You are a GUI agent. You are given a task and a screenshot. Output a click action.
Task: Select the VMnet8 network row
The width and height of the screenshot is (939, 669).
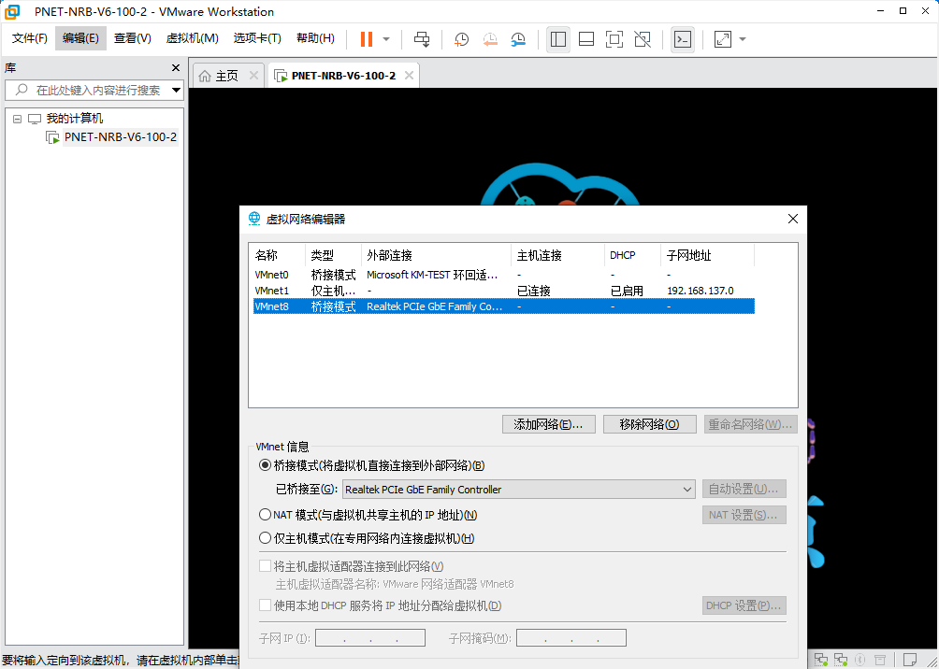tap(503, 306)
